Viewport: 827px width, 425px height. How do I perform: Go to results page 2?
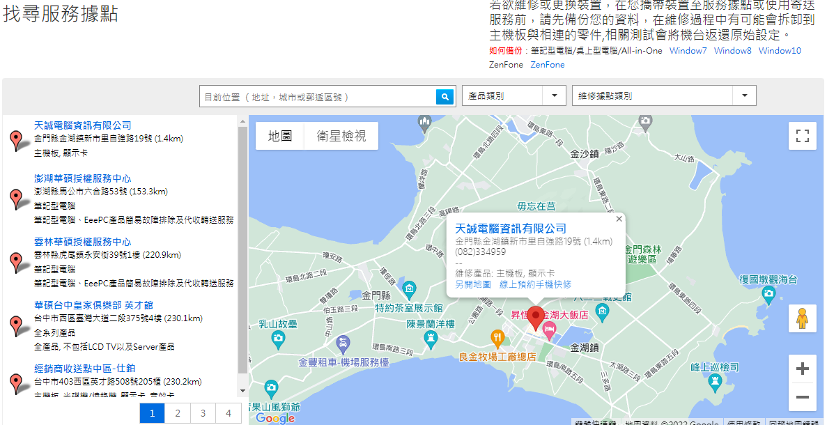(178, 413)
